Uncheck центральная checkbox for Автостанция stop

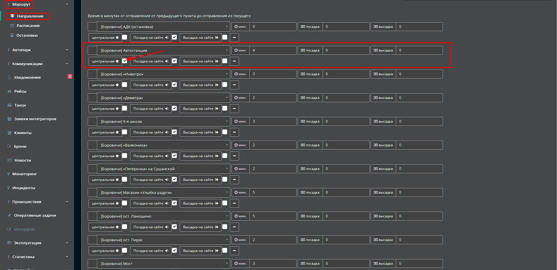125,61
